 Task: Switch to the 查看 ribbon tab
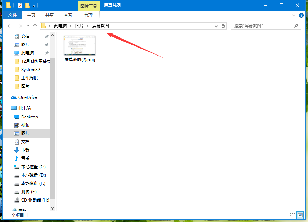click(x=68, y=15)
